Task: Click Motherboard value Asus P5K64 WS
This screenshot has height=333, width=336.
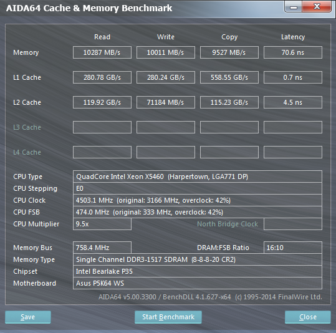Action: pyautogui.click(x=198, y=283)
